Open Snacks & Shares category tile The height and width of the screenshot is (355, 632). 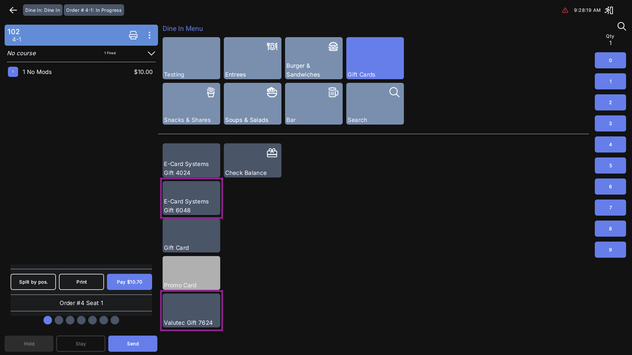click(191, 104)
